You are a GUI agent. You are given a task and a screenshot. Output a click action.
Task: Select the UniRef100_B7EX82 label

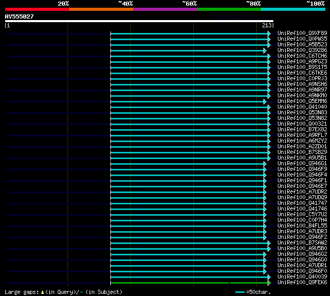coord(302,130)
